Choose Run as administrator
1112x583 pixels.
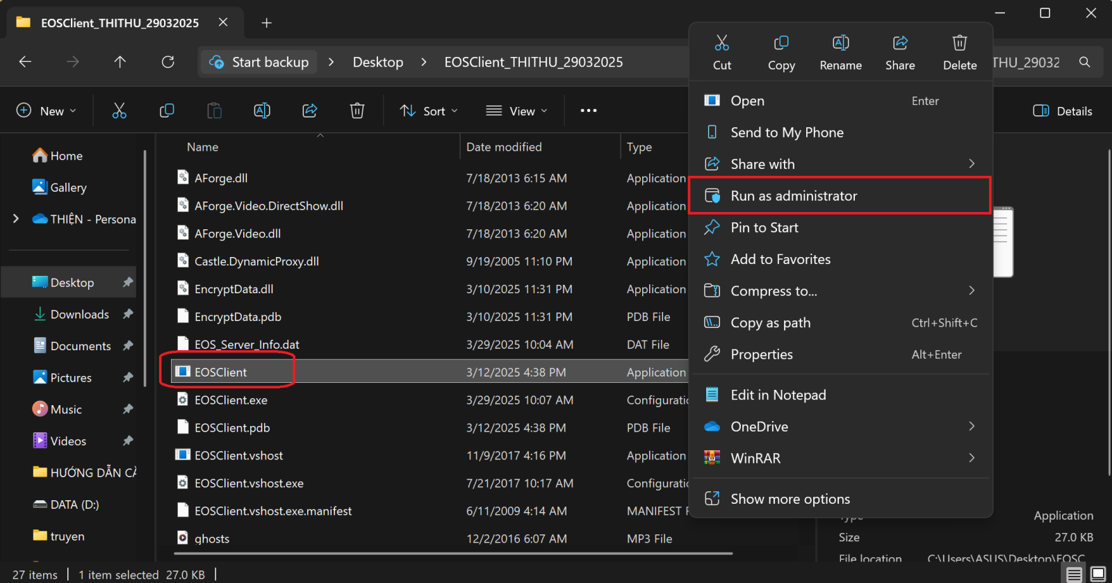pyautogui.click(x=840, y=196)
